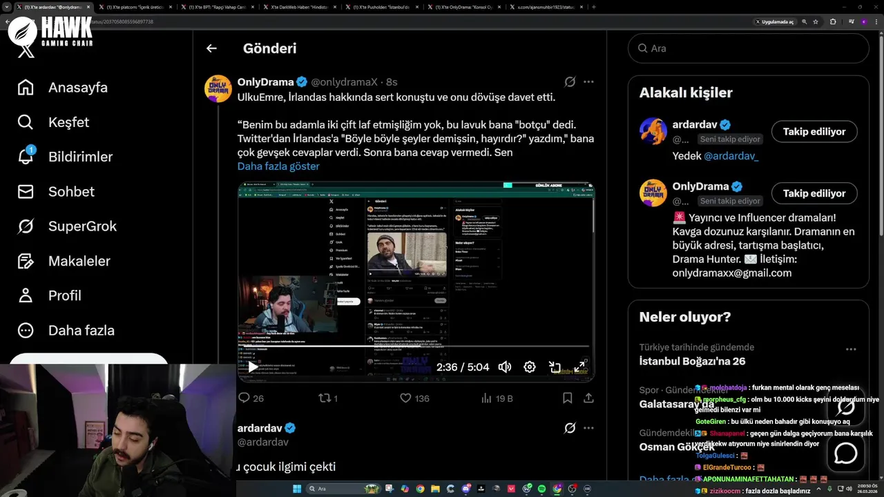The width and height of the screenshot is (884, 497).
Task: Open three-dot menu on ardardav reply
Action: tap(588, 428)
